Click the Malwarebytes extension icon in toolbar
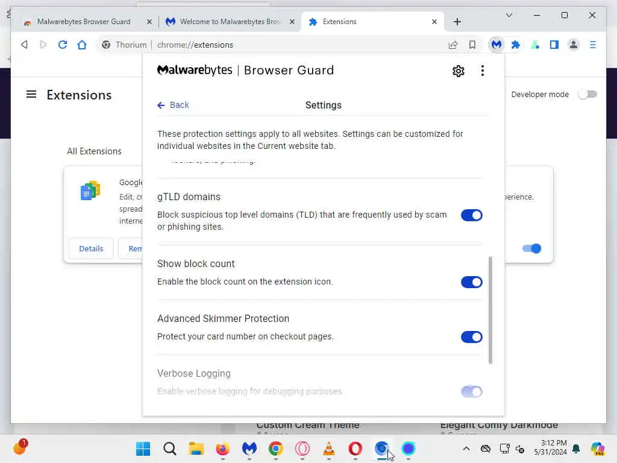Image resolution: width=617 pixels, height=463 pixels. (496, 45)
